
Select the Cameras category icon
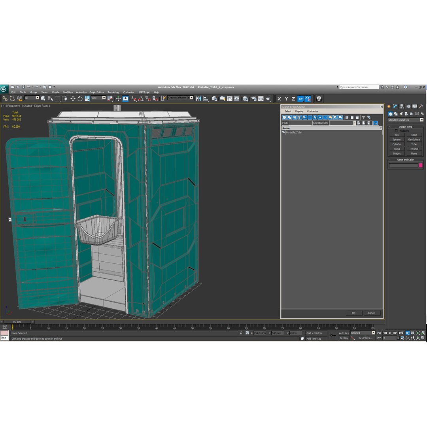pos(406,114)
